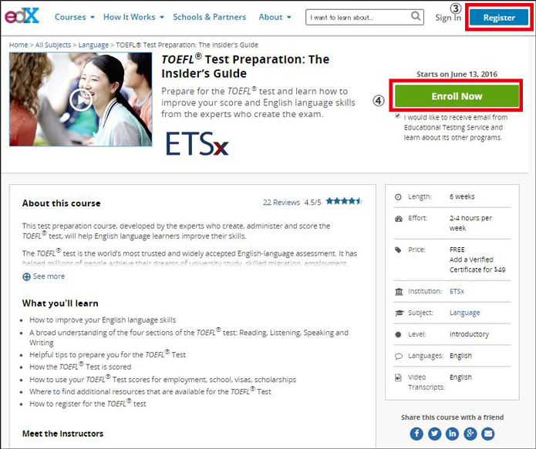Click the '4.5/5' rating score

point(313,203)
